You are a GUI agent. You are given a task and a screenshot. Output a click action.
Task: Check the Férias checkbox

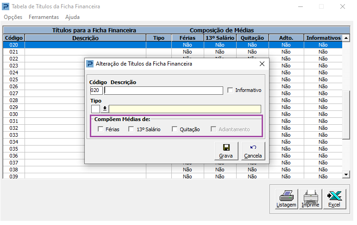[100, 129]
